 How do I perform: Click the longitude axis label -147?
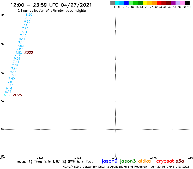point(40,158)
